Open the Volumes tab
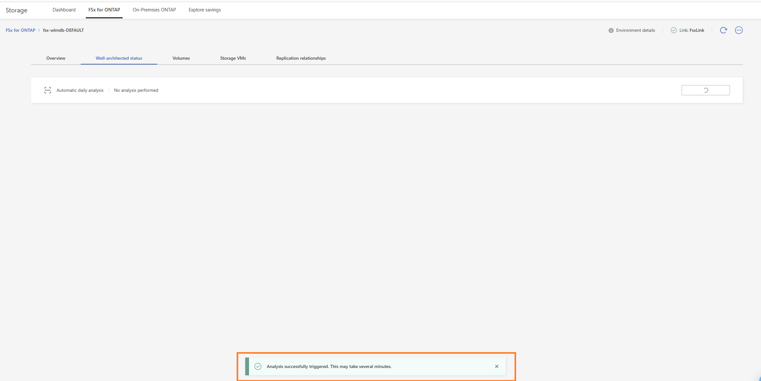 coord(181,58)
